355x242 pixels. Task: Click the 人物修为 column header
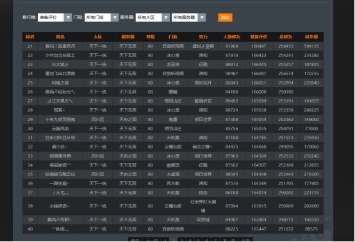coord(231,37)
